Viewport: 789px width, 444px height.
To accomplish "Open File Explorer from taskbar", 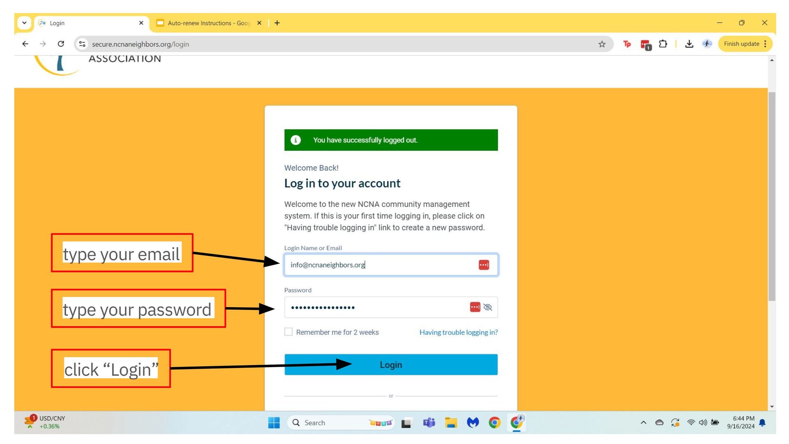I will coord(451,423).
